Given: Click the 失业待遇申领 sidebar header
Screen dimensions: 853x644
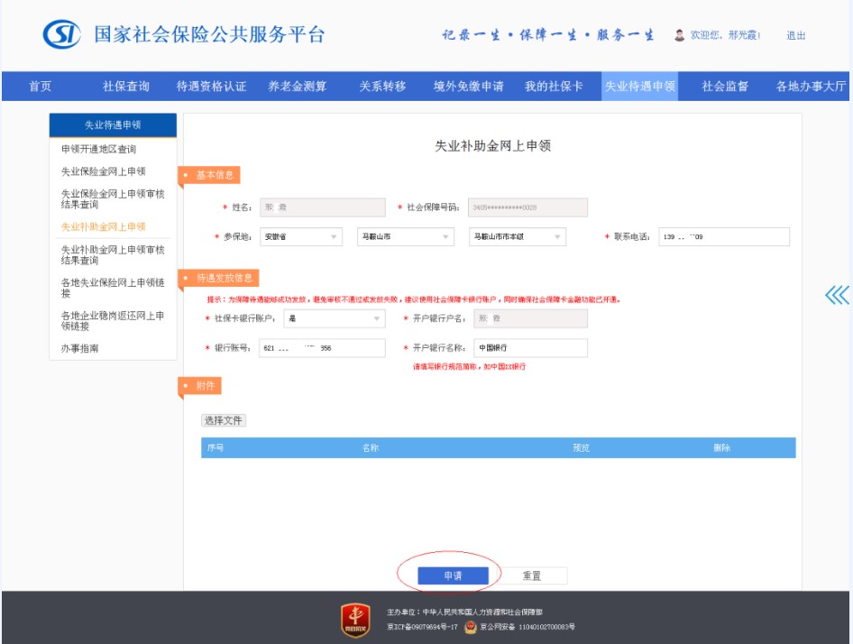Looking at the screenshot, I should [x=113, y=124].
